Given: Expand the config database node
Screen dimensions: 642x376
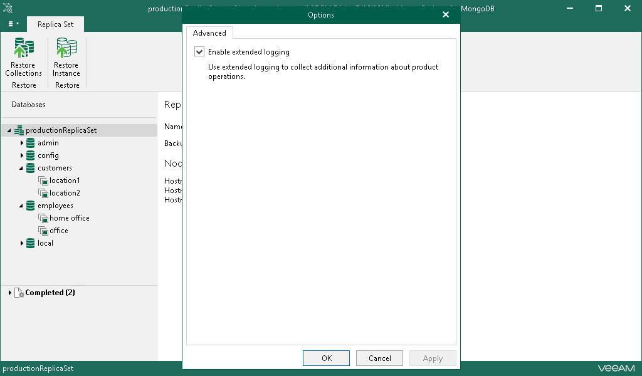Looking at the screenshot, I should 22,155.
